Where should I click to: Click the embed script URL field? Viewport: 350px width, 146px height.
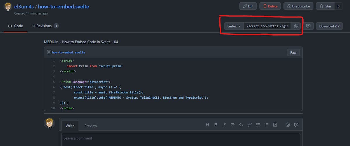coord(267,26)
